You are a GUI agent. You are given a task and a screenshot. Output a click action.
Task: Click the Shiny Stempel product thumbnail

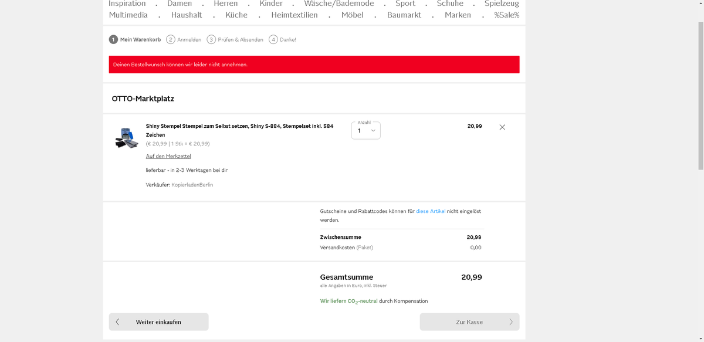point(126,137)
